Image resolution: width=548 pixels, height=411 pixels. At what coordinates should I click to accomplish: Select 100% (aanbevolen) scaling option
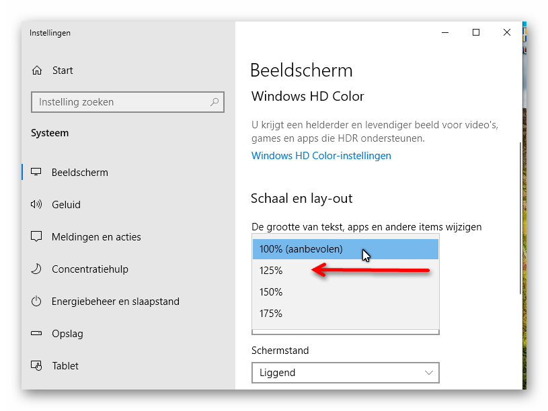tap(346, 249)
